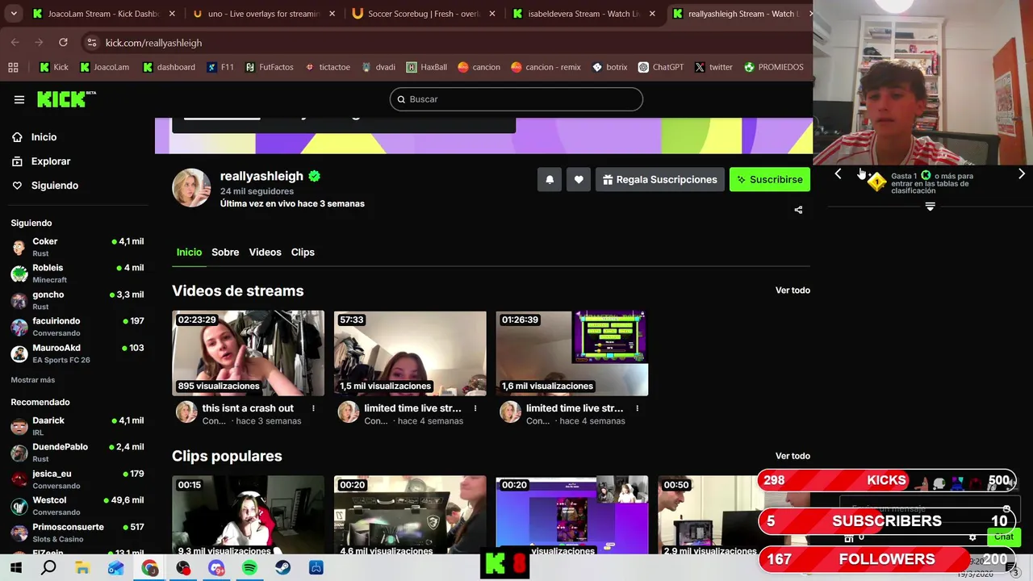1033x581 pixels.
Task: Open File Explorer from taskbar
Action: point(82,568)
